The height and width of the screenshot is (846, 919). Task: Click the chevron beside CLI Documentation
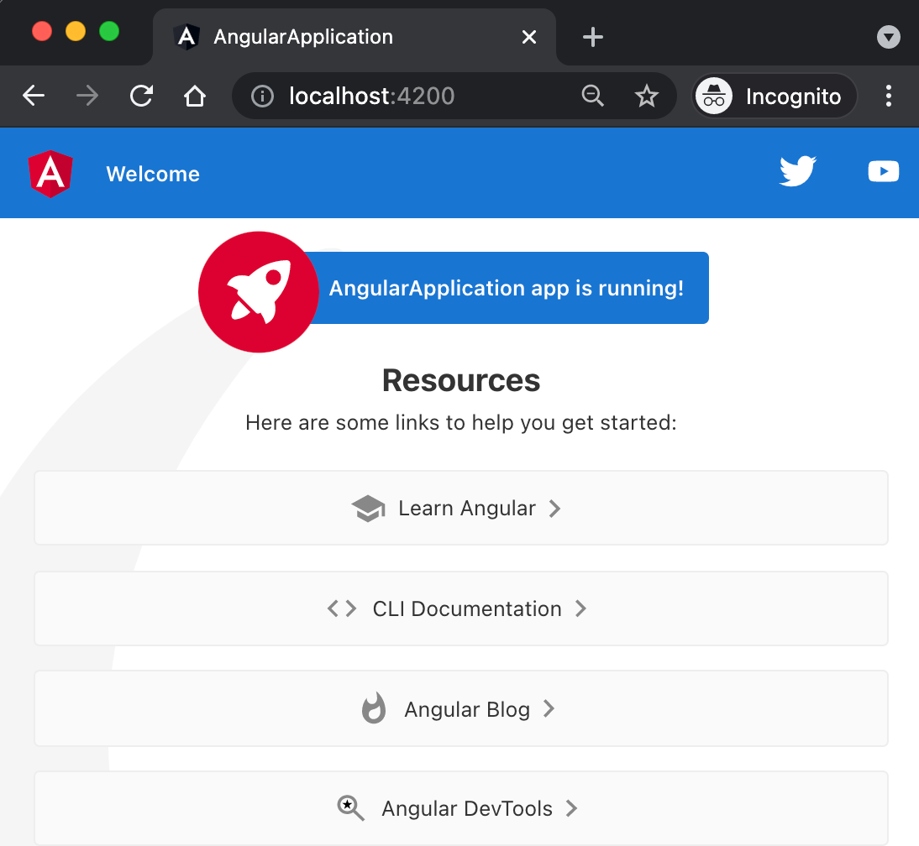580,608
